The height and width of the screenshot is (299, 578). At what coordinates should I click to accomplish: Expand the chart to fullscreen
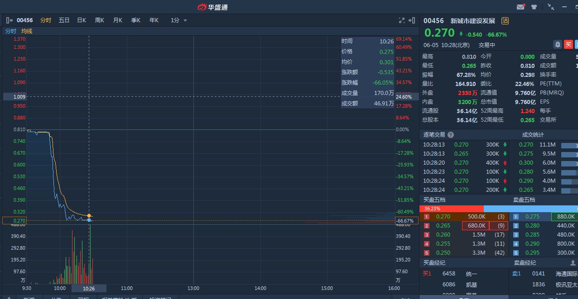coord(401,20)
